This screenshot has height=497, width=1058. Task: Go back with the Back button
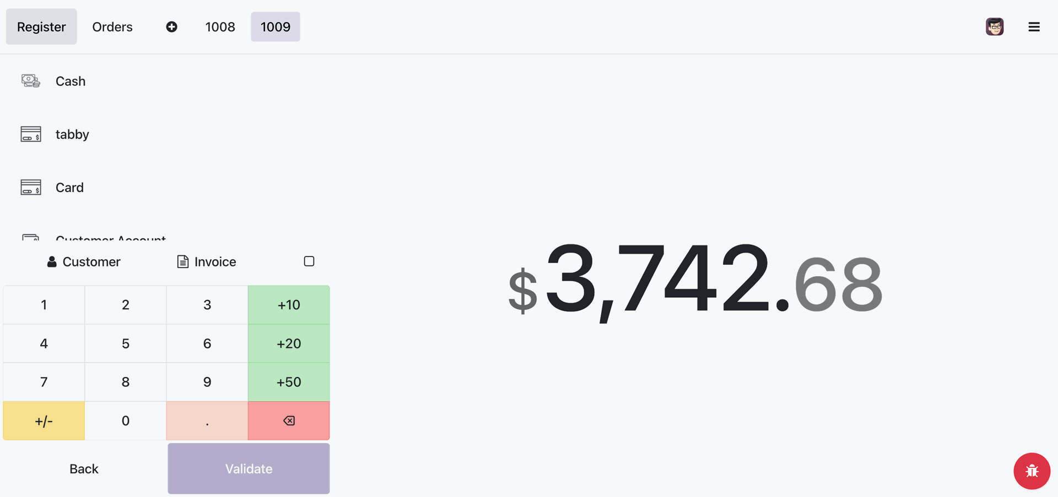[84, 469]
